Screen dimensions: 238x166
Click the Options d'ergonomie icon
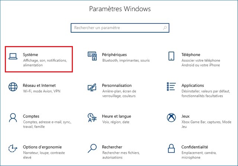[13, 149]
